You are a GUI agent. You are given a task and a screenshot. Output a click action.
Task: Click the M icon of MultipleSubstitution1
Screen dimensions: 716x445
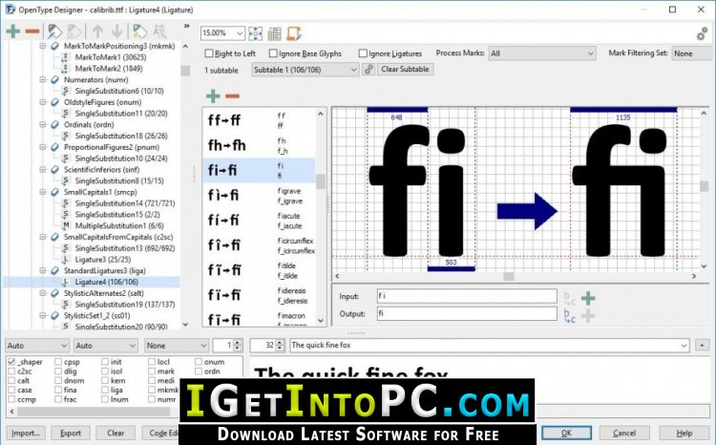[65, 225]
